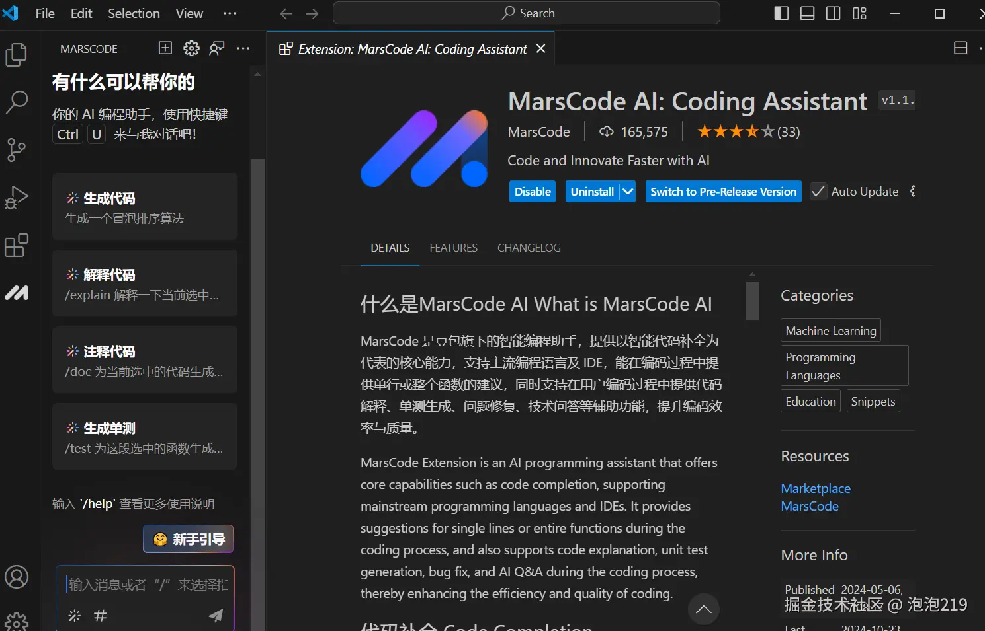The image size is (985, 631).
Task: Open the Accounts menu icon
Action: [x=17, y=577]
